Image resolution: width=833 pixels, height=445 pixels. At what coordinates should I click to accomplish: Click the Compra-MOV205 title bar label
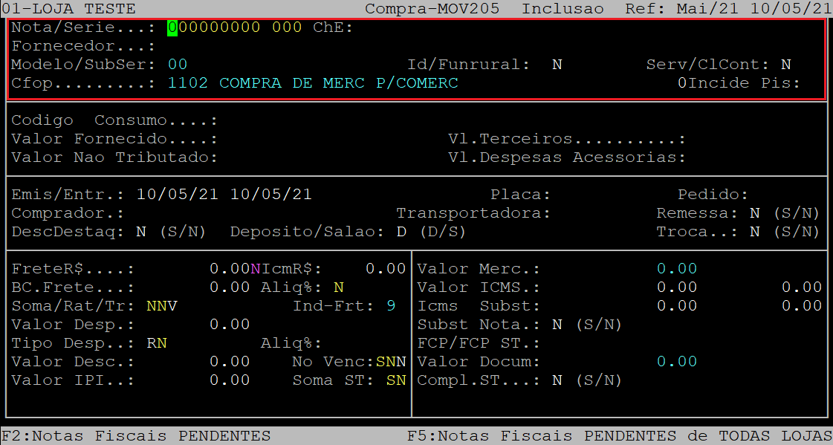pos(432,9)
